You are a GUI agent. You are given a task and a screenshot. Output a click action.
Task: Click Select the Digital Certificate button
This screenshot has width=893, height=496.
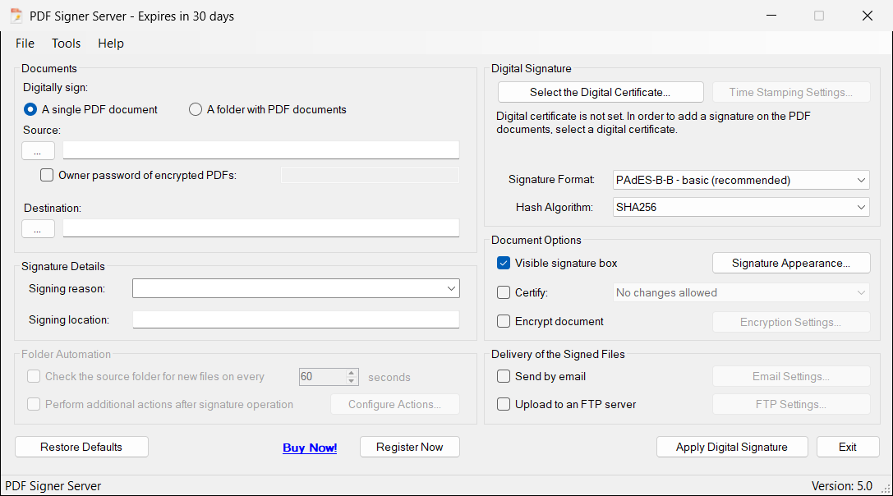[601, 92]
